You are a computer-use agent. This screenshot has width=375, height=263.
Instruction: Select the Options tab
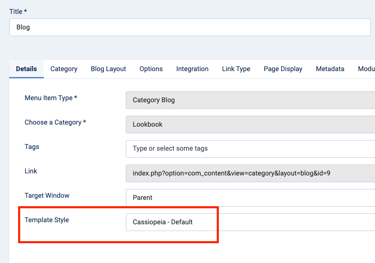[x=151, y=69]
